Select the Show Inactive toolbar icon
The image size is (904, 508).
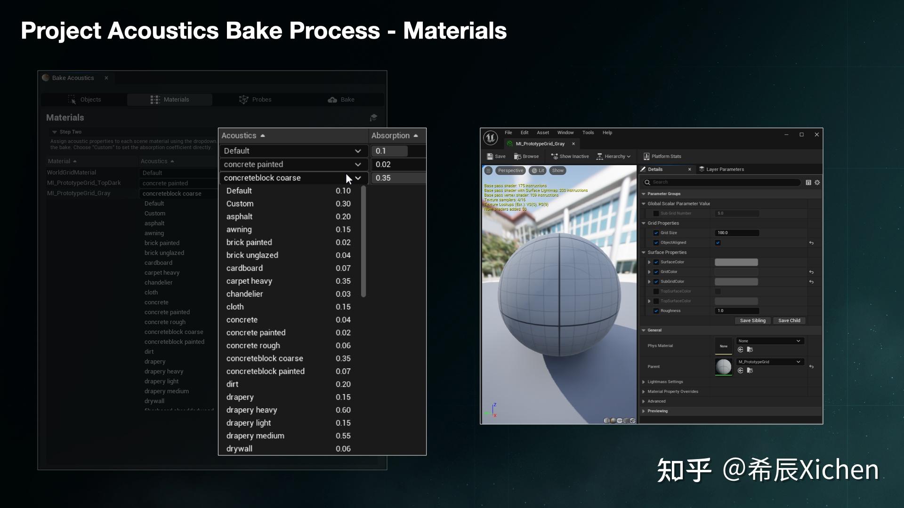click(555, 156)
